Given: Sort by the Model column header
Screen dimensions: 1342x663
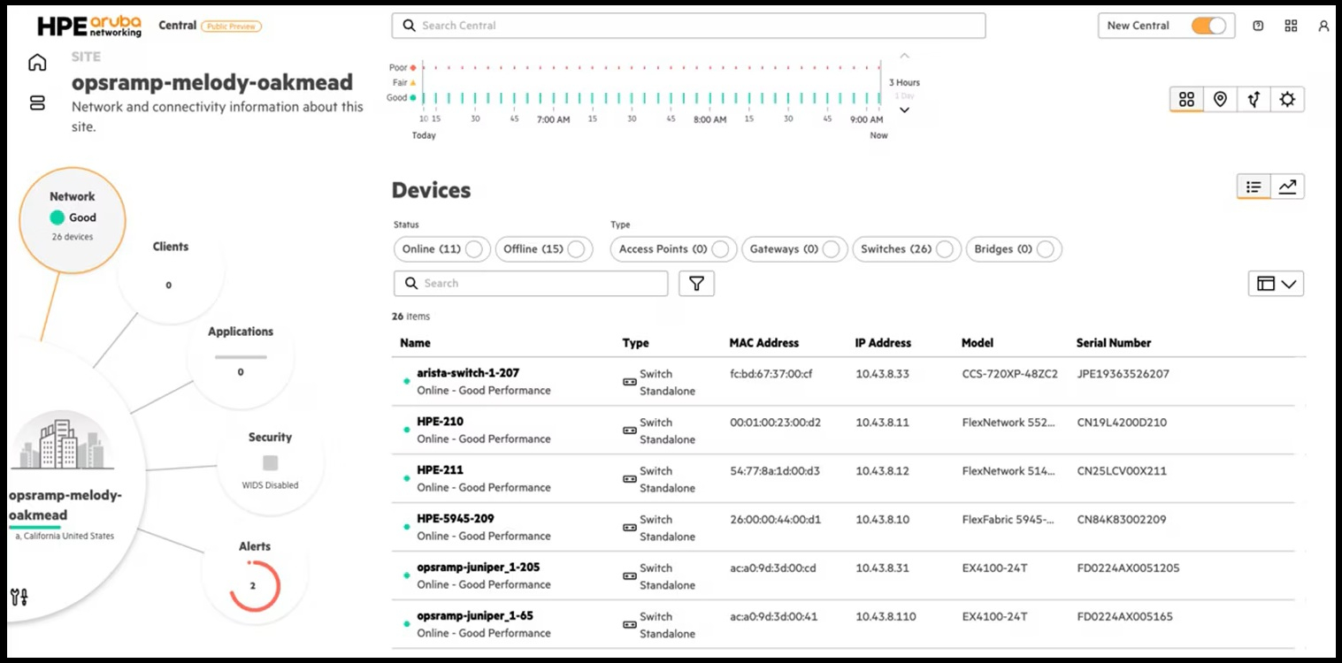Looking at the screenshot, I should coord(978,343).
